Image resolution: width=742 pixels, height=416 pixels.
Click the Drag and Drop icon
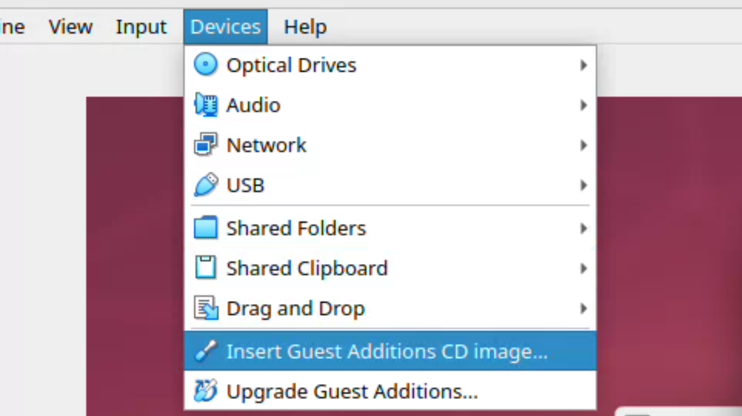(206, 308)
